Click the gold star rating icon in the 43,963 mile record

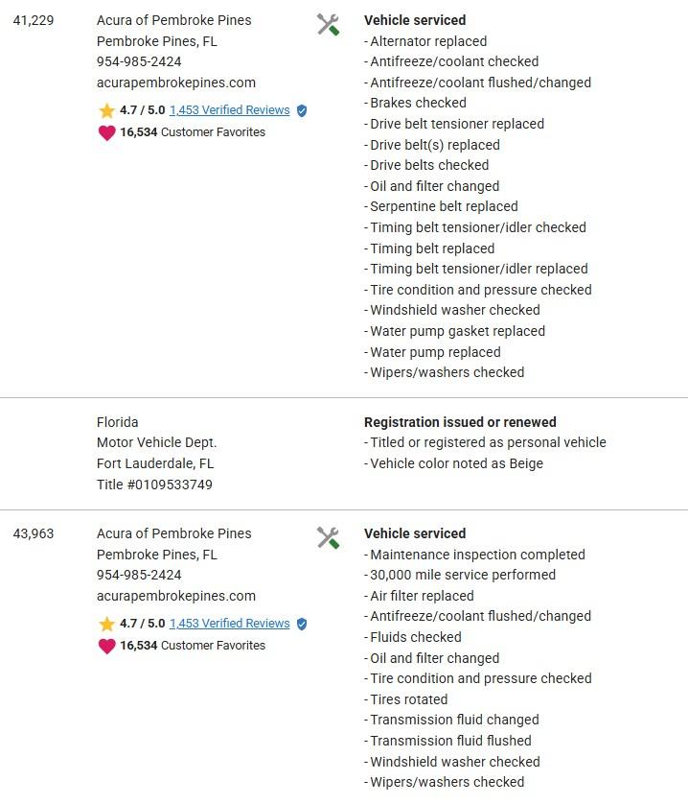[x=106, y=625]
